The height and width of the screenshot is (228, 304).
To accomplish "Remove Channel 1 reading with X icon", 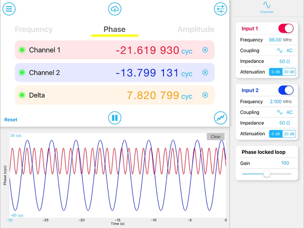I will pyautogui.click(x=205, y=50).
